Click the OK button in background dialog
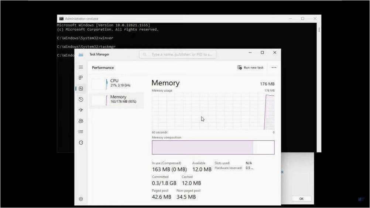The height and width of the screenshot is (208, 370). (301, 199)
